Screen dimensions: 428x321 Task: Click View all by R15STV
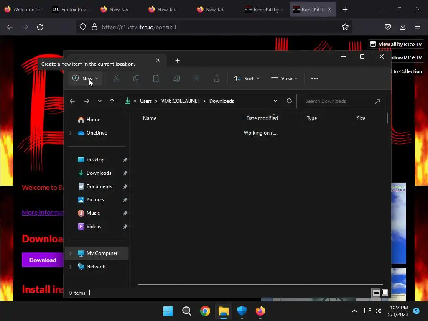(396, 44)
